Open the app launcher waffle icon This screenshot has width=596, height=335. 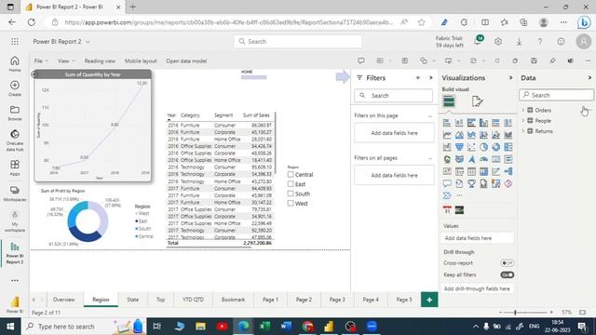pos(15,41)
